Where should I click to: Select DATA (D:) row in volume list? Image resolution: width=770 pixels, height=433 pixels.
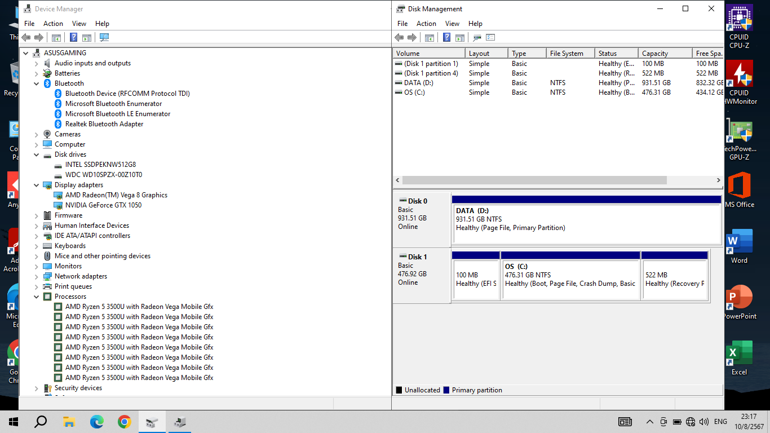(x=558, y=83)
